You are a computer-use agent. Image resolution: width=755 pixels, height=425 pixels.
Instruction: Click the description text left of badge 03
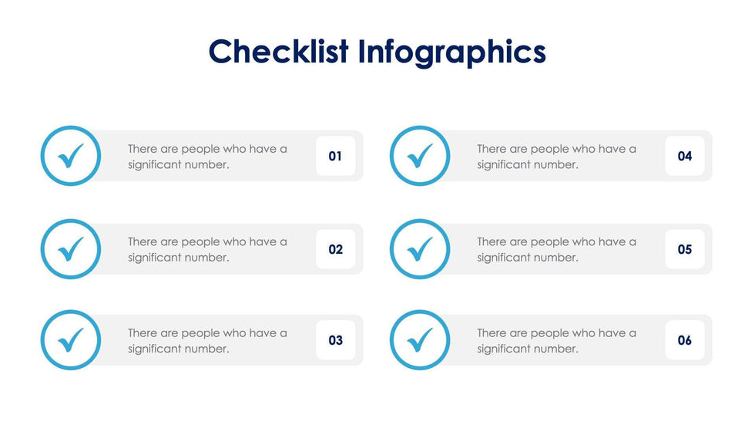pos(207,340)
